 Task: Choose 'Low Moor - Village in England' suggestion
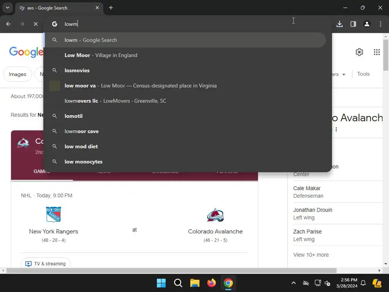coord(185,55)
